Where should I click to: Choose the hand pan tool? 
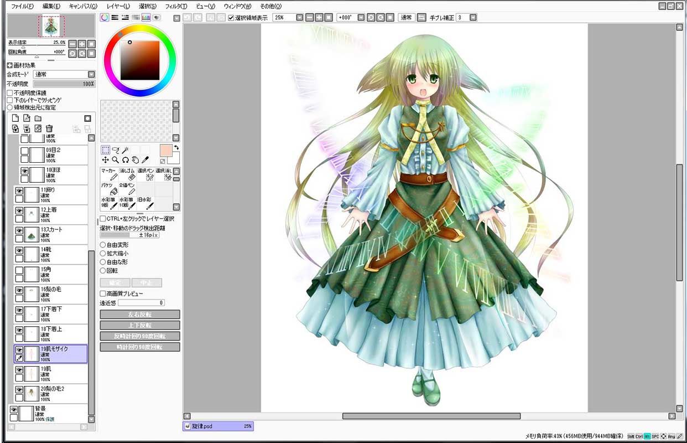[x=136, y=159]
